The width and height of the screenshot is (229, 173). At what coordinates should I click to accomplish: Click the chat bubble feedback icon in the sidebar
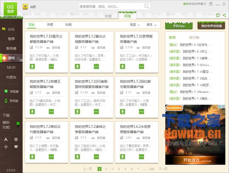[16, 147]
